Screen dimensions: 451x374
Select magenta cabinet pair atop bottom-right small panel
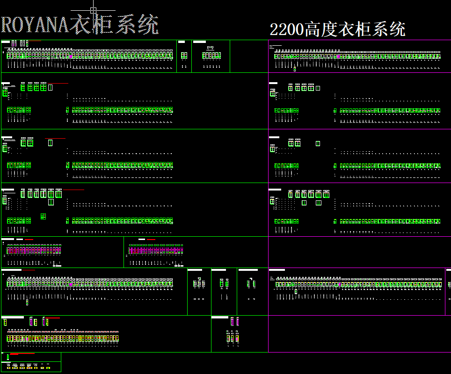(234, 322)
